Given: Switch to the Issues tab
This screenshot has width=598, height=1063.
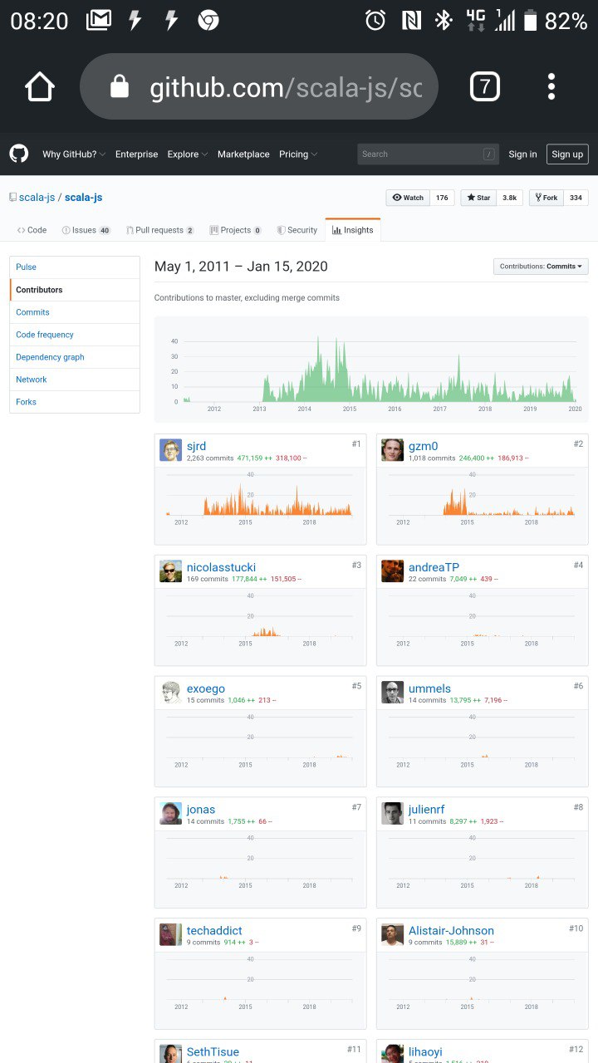Looking at the screenshot, I should [x=86, y=230].
